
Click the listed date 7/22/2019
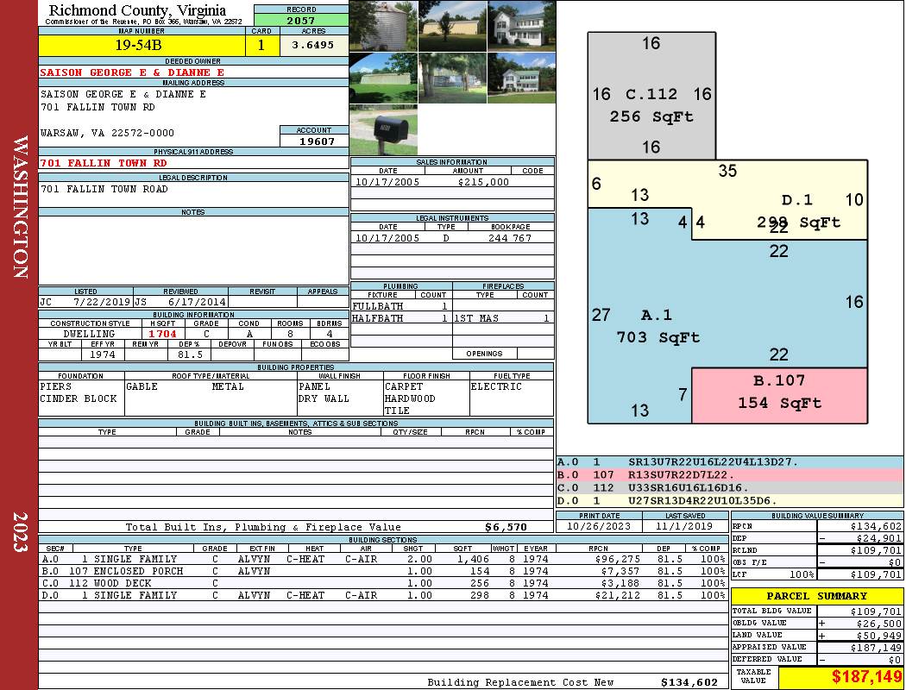102,302
